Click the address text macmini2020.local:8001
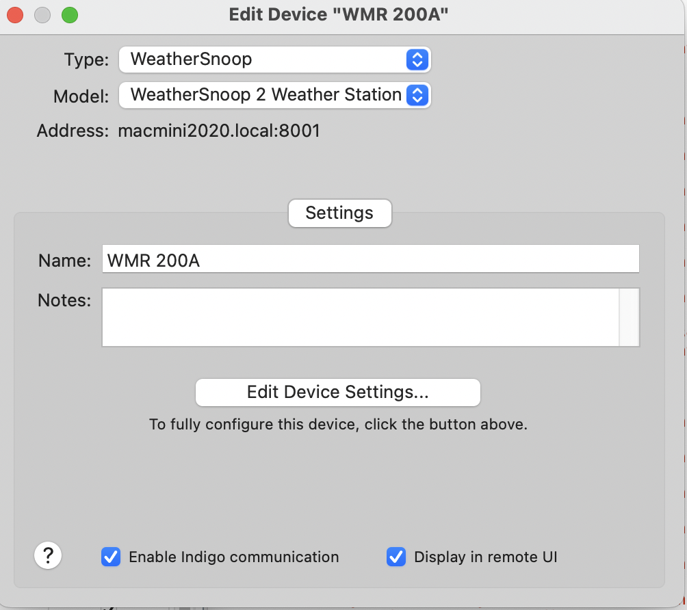The image size is (687, 610). (219, 131)
